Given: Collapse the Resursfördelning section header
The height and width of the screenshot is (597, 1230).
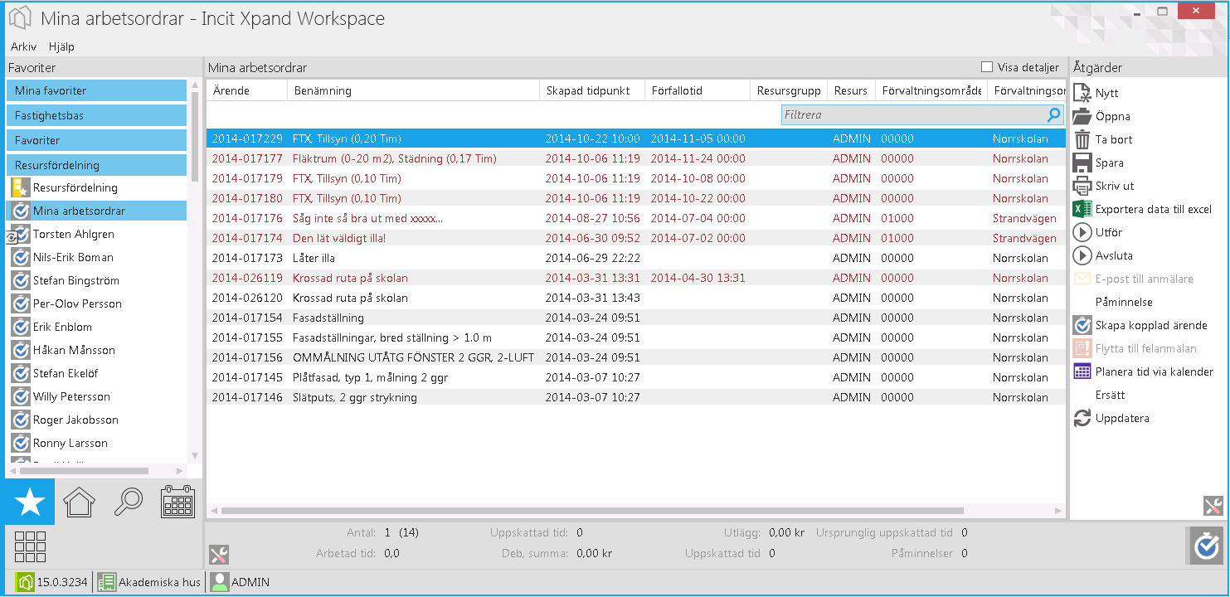Looking at the screenshot, I should 96,165.
